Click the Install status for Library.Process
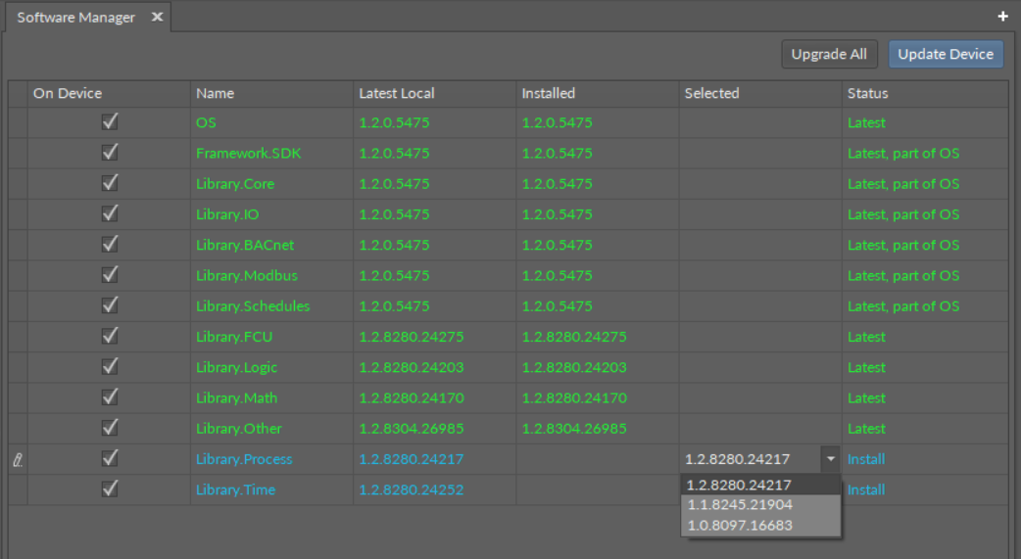Viewport: 1021px width, 559px height. pos(866,459)
